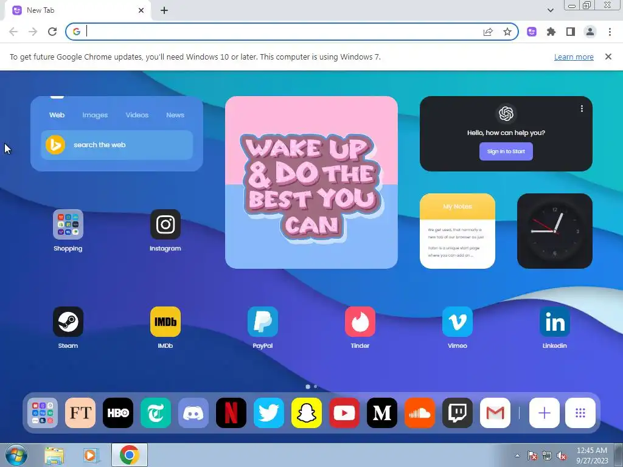Viewport: 623px width, 467px height.
Task: Open Windows Media Player from taskbar
Action: (x=91, y=455)
